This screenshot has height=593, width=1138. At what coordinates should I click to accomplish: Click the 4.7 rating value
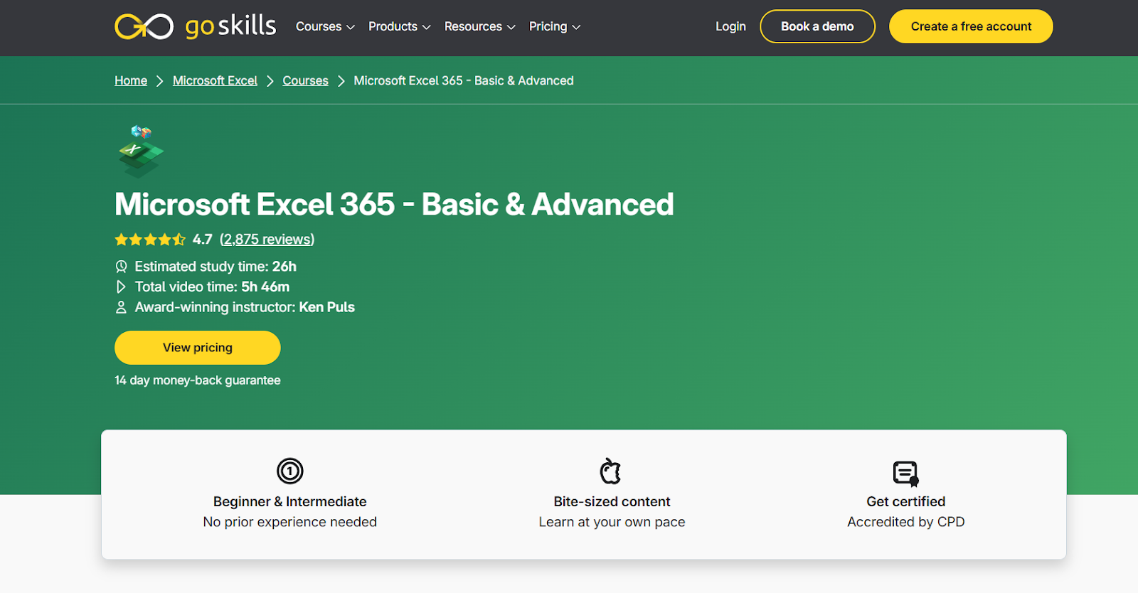coord(203,240)
